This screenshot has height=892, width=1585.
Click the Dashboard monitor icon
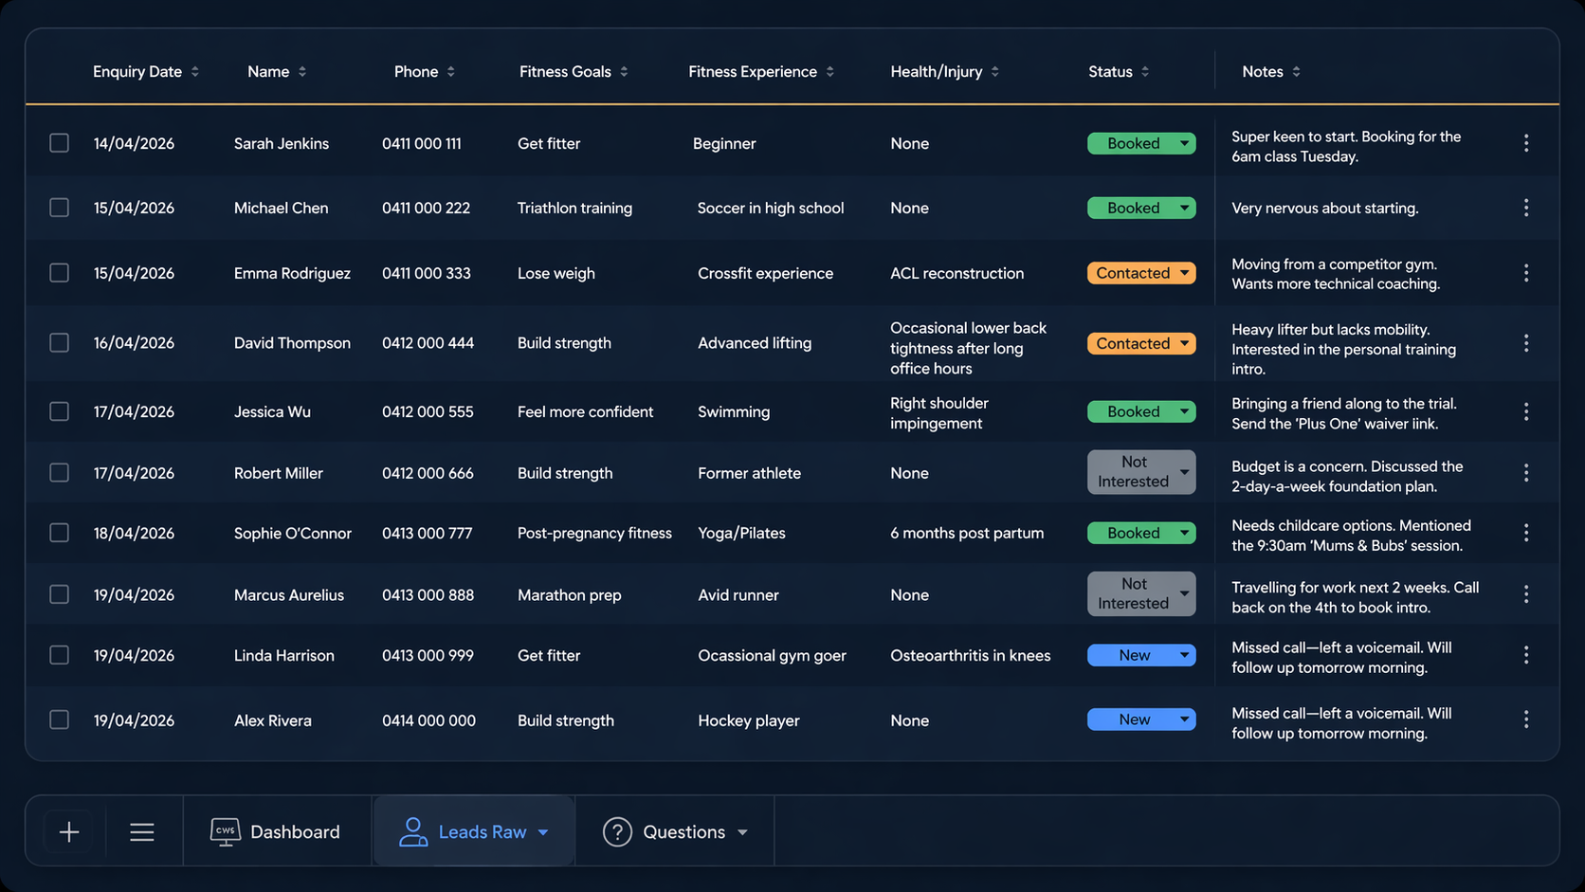click(225, 831)
